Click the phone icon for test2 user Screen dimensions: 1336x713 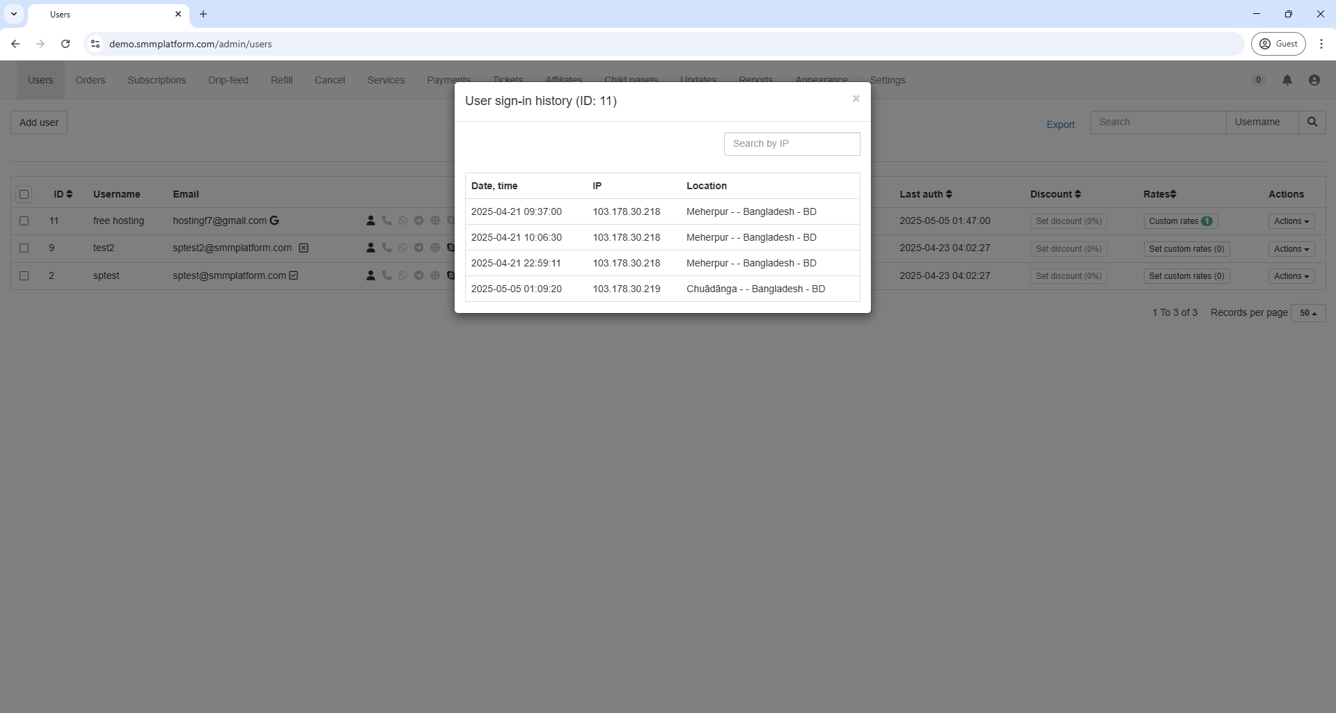pos(386,248)
